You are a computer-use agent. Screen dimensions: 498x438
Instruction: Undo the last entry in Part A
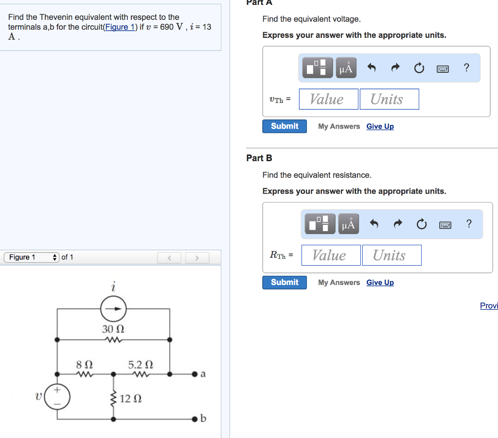[x=371, y=67]
